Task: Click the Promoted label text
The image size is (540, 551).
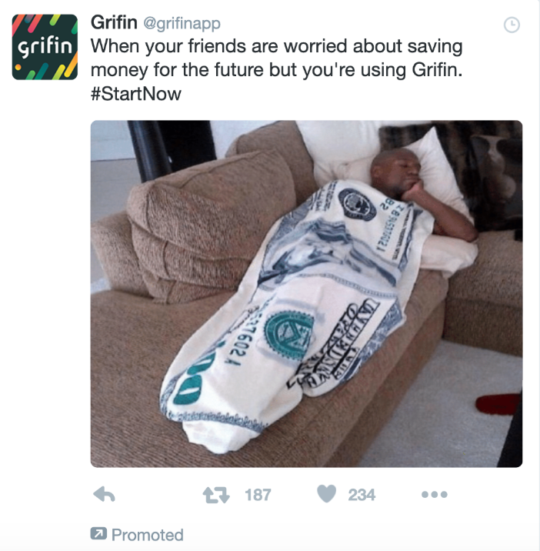Action: (148, 535)
